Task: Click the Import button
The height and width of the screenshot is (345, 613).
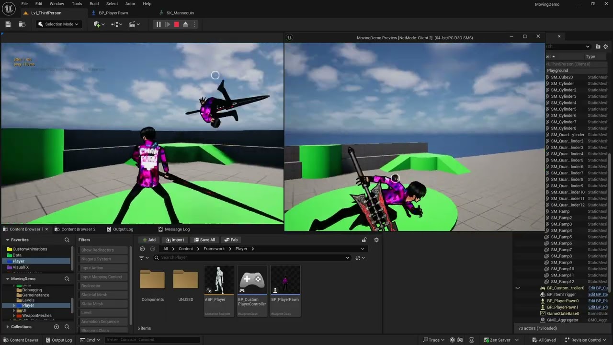Action: (175, 240)
